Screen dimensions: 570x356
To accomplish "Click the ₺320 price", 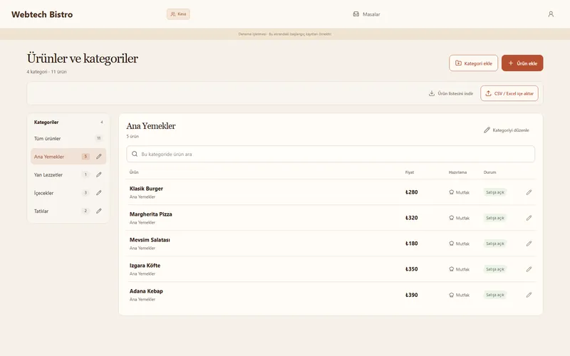I will [x=412, y=218].
